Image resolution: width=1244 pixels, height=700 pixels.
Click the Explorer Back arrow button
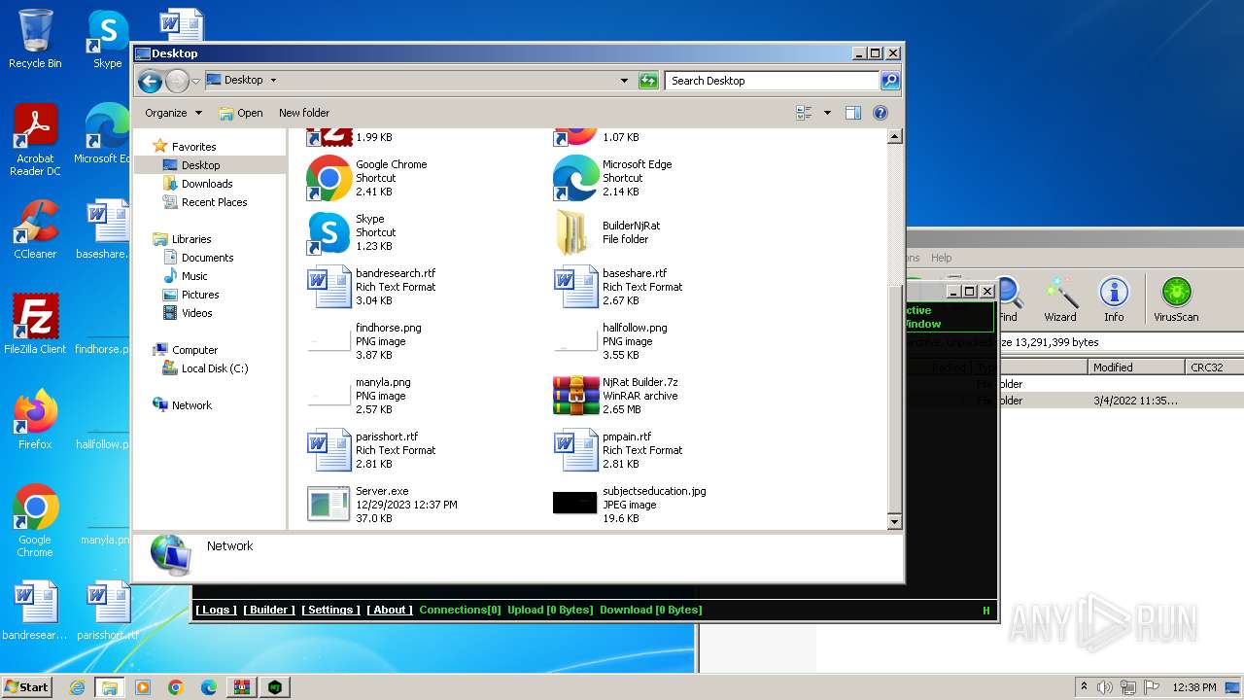150,81
